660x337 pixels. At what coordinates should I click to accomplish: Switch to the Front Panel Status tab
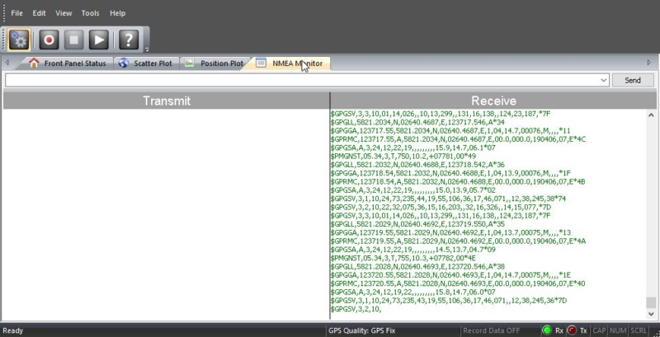[66, 63]
